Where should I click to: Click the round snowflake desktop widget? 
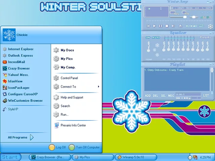(204, 111)
